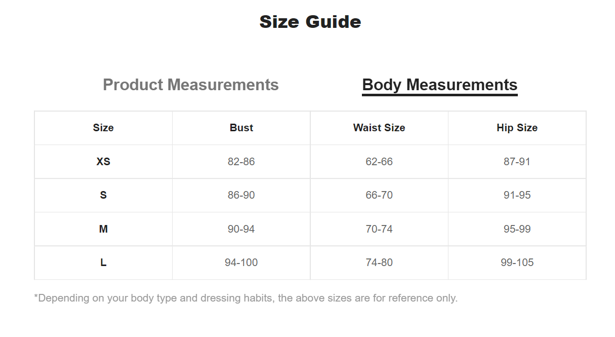Click the L bust value 94-100

(x=241, y=263)
